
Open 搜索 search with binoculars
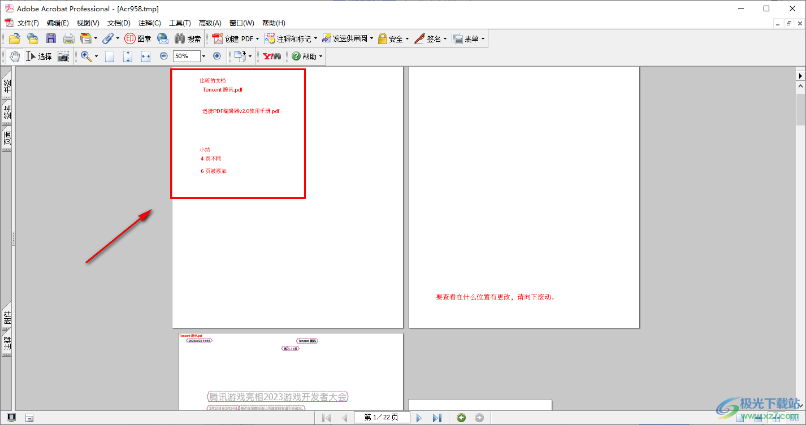[x=188, y=38]
